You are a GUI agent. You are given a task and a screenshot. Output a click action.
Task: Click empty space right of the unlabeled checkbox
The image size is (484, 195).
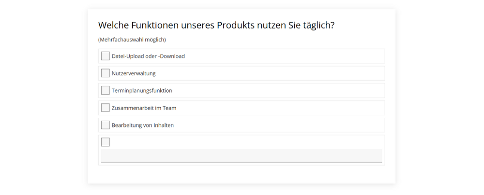tap(242, 142)
